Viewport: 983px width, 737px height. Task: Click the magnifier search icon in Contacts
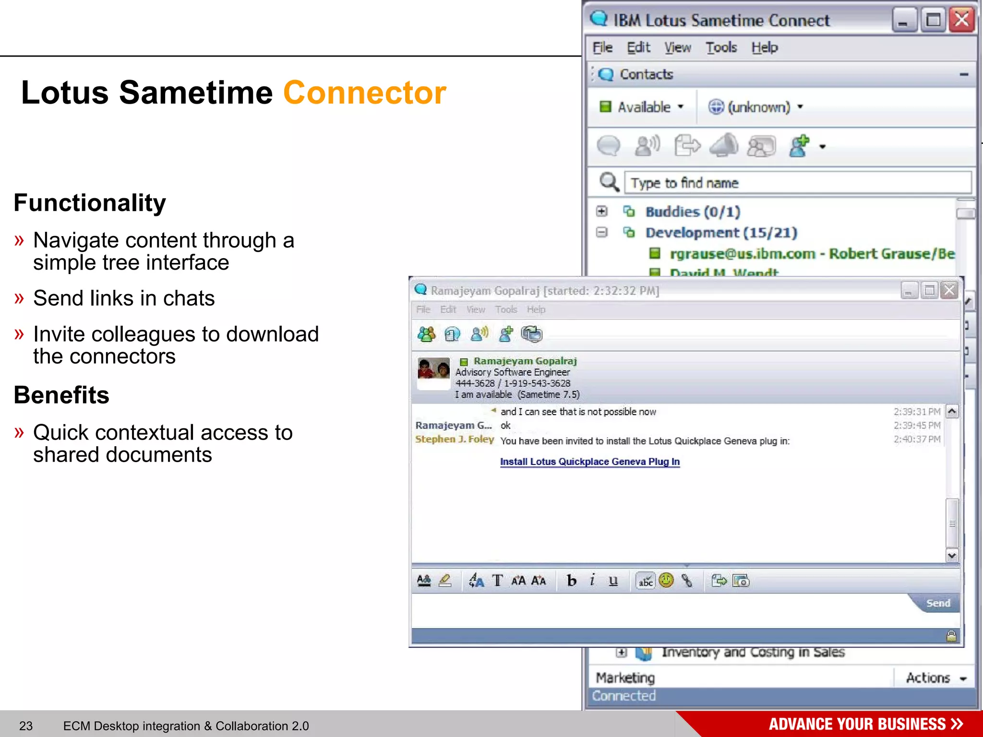(609, 182)
